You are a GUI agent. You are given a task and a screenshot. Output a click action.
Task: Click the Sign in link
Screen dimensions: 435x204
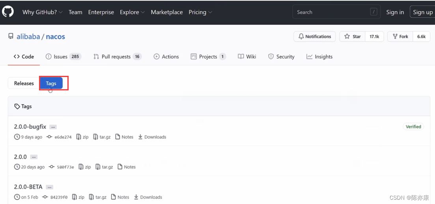pos(395,12)
